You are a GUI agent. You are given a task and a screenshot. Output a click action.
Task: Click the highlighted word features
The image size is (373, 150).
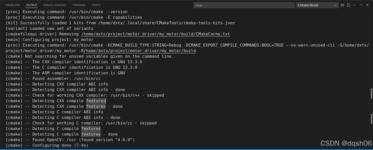coord(96,101)
